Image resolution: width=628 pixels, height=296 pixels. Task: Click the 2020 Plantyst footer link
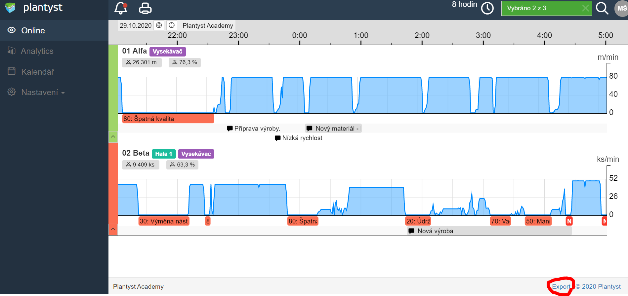pos(599,286)
